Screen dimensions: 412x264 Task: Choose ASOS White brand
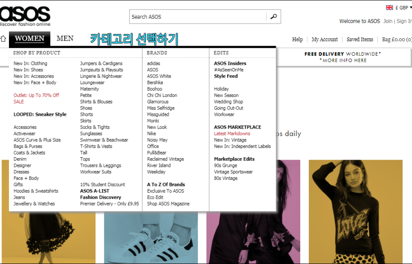tap(159, 76)
